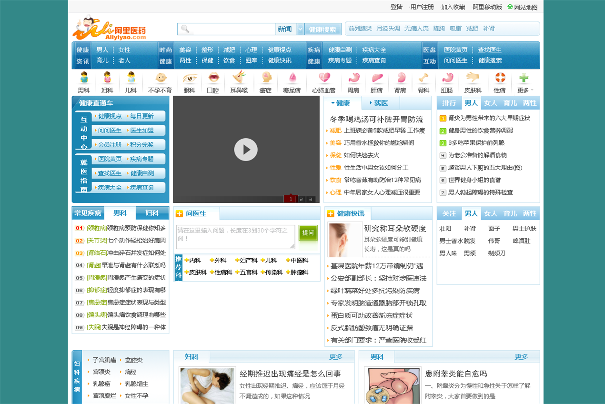Select the 女人 tab in 排行 panel
This screenshot has width=605, height=404.
coord(490,103)
